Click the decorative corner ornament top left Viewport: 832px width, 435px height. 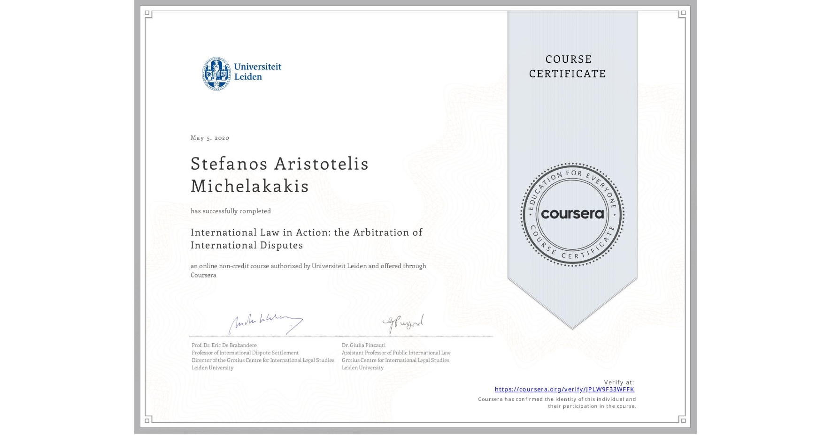coord(148,14)
